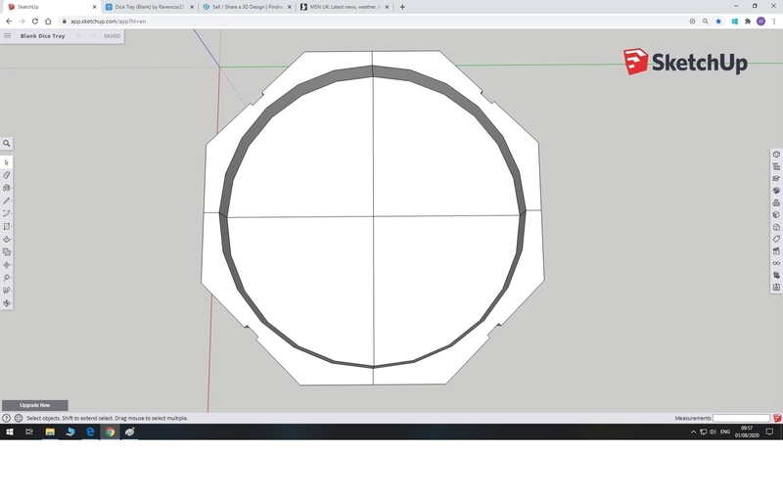The width and height of the screenshot is (783, 497).
Task: Click the SketchUp logo in status bar
Action: (777, 418)
